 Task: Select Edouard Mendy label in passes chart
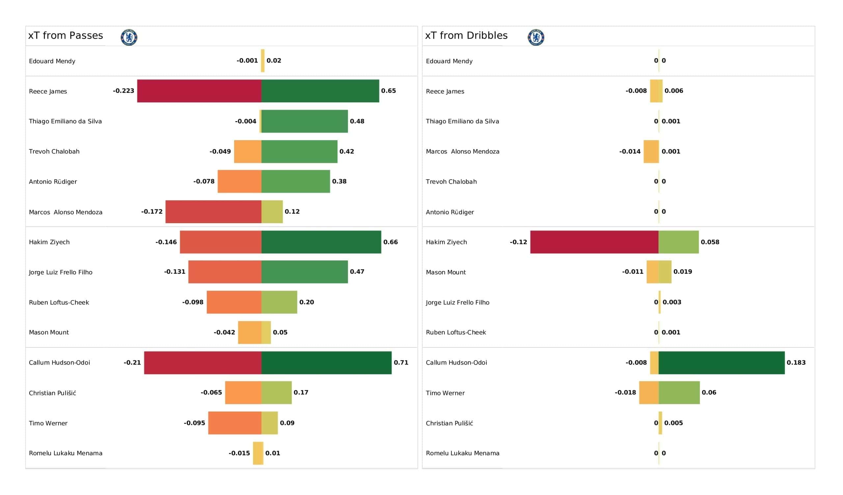tap(52, 61)
